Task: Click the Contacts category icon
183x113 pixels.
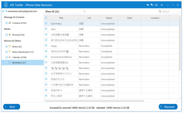Action: pos(10,23)
